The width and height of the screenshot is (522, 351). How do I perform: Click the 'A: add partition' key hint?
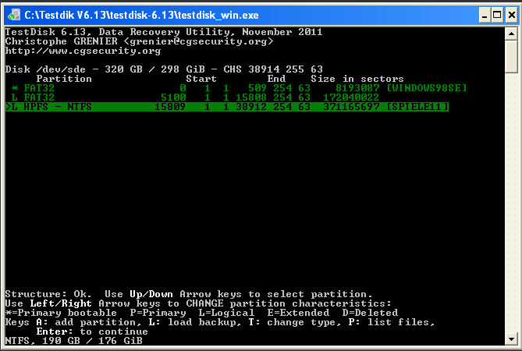click(x=87, y=322)
